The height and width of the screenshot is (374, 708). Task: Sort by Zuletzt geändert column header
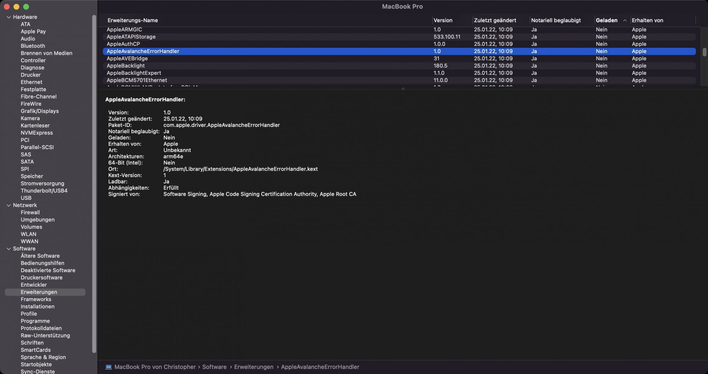point(495,21)
